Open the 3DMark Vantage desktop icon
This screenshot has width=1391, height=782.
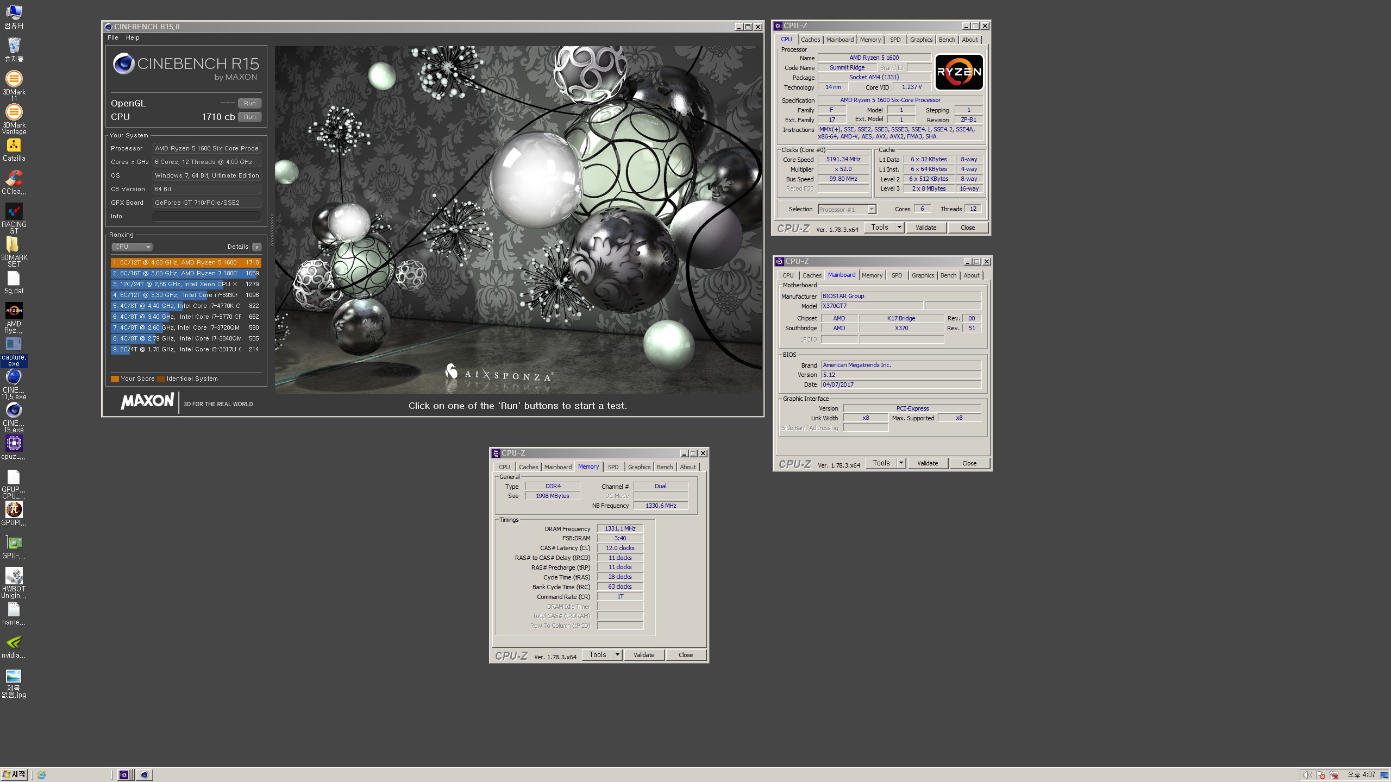[14, 118]
